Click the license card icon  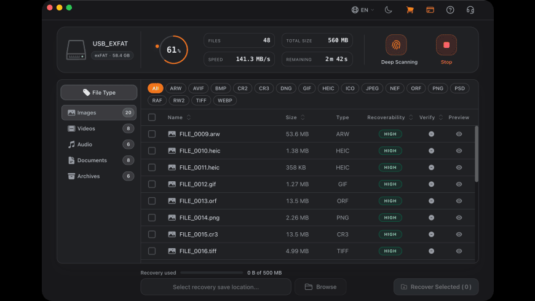pyautogui.click(x=430, y=10)
